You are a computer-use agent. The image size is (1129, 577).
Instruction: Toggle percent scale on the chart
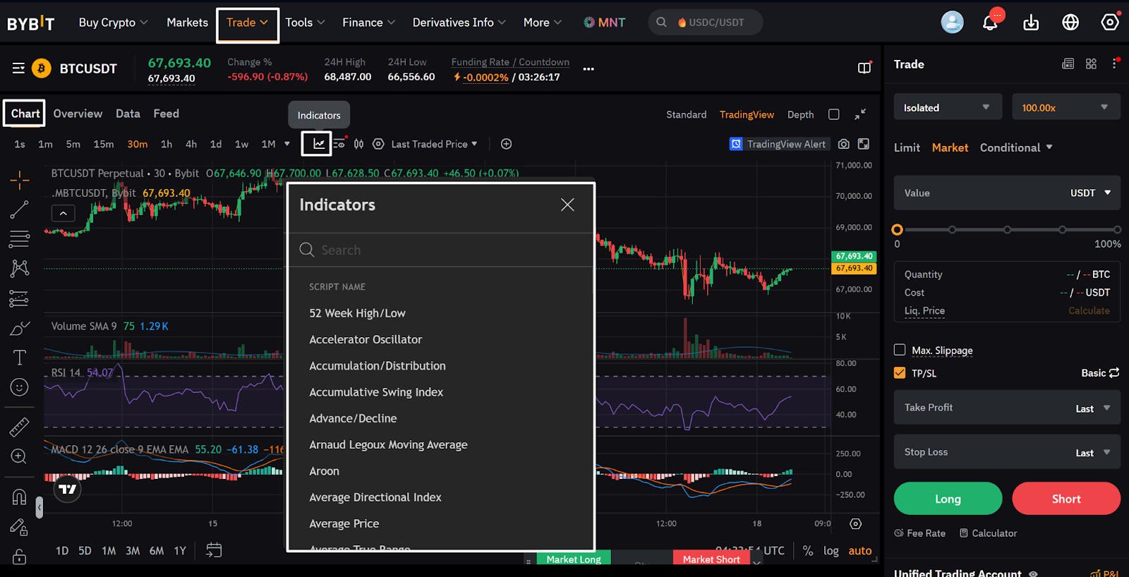(808, 551)
